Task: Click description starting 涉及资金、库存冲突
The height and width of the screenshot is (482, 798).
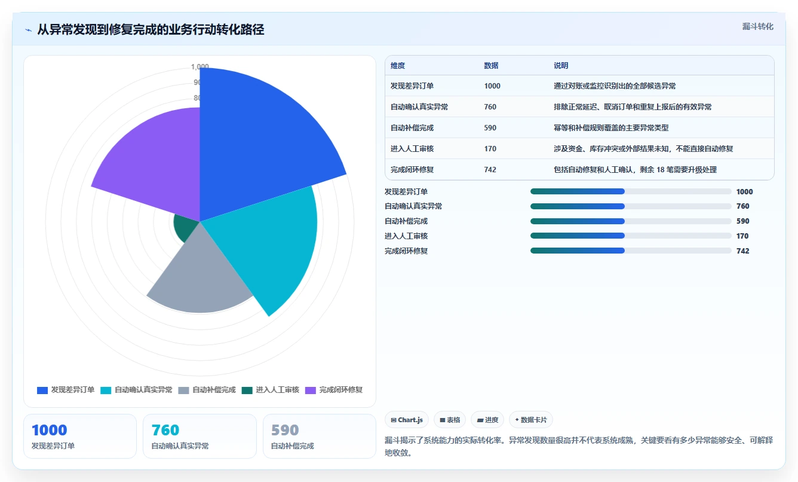Action: click(x=643, y=149)
